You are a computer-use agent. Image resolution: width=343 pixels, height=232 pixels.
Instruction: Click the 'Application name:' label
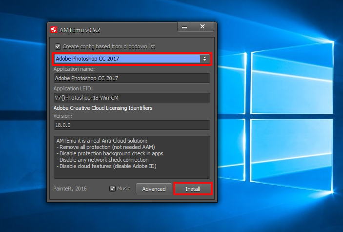coord(74,69)
